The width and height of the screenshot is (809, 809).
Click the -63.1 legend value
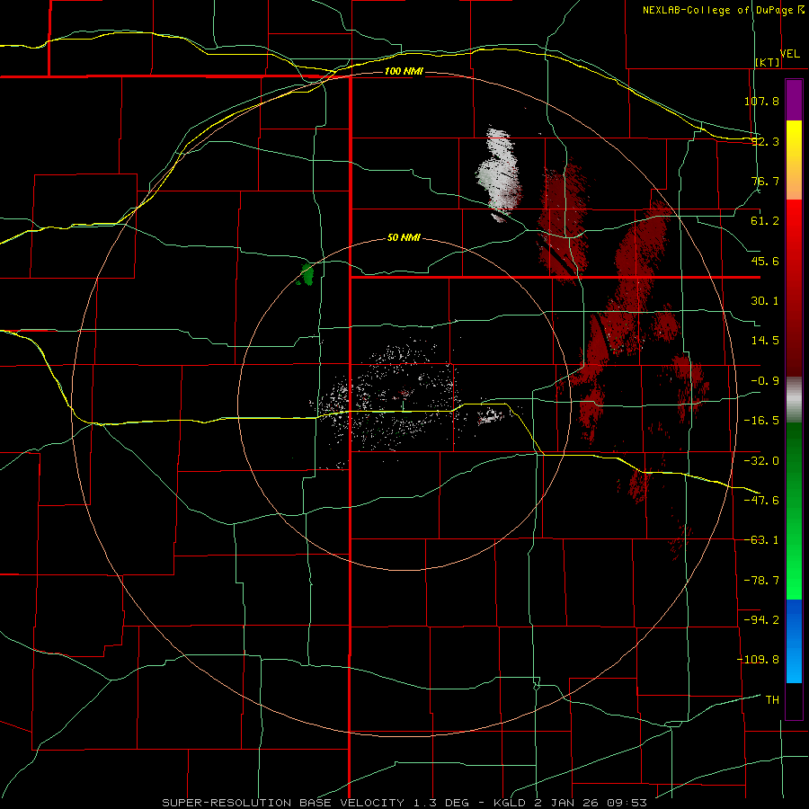pos(761,540)
